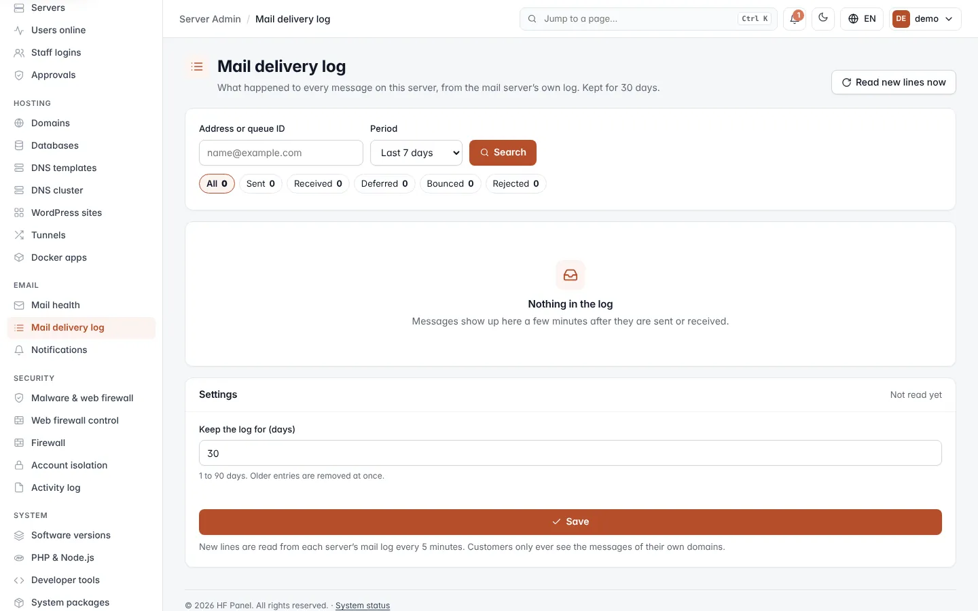Open Servers in the sidebar
978x611 pixels.
click(81, 8)
